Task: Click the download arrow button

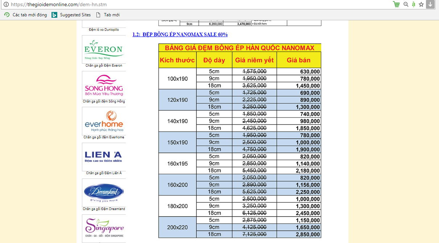Action: tap(430, 4)
